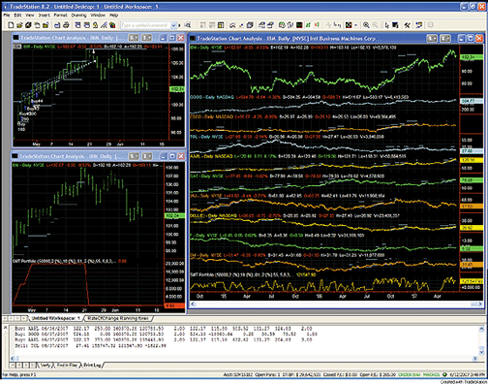Open the S dropdown on right chart window
The height and width of the screenshot is (384, 488).
pyautogui.click(x=432, y=39)
